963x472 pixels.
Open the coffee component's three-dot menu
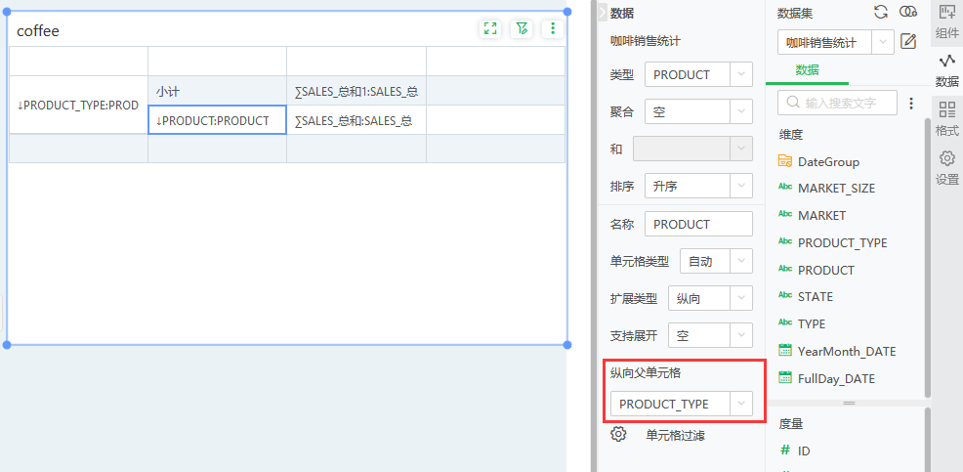553,29
